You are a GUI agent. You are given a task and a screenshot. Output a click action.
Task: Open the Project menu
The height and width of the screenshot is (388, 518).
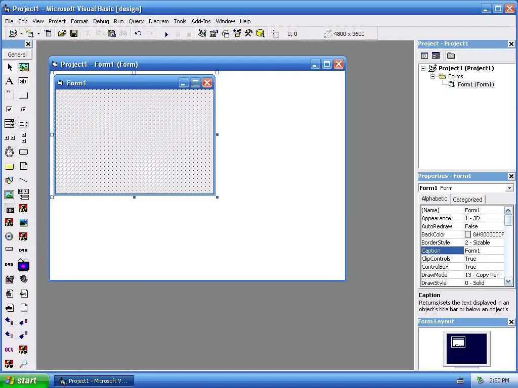(57, 21)
